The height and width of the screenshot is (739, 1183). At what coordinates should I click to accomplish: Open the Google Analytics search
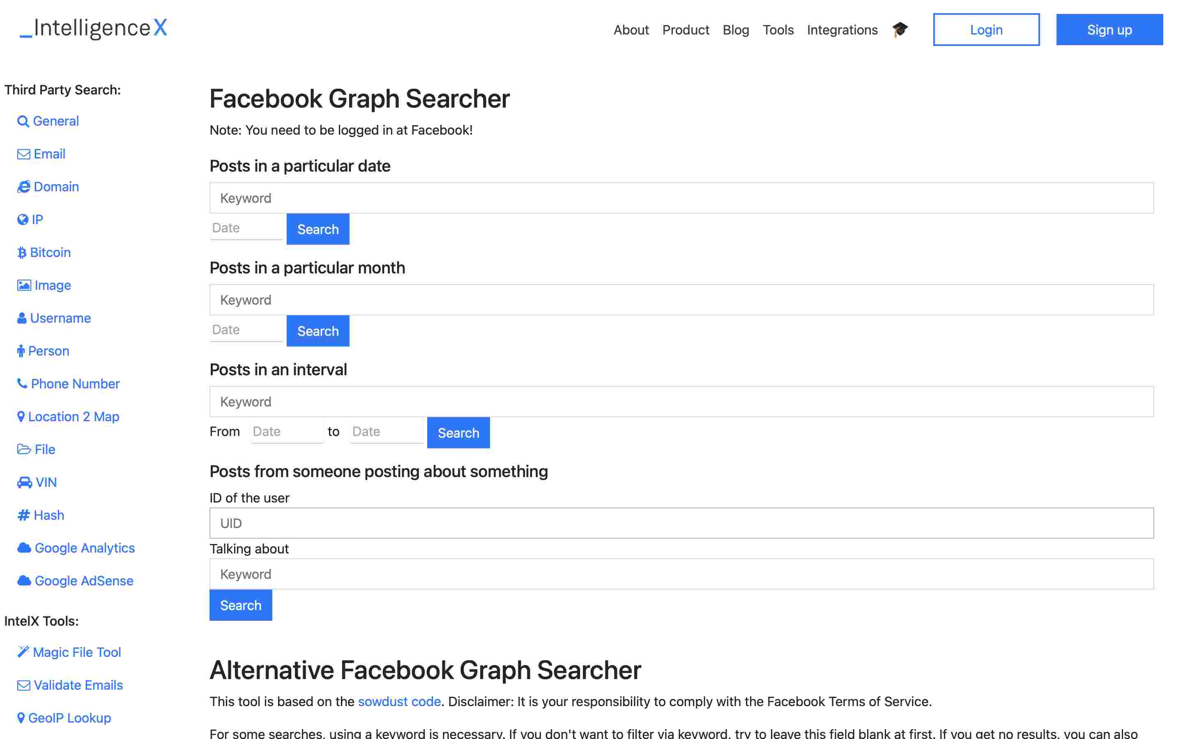84,547
